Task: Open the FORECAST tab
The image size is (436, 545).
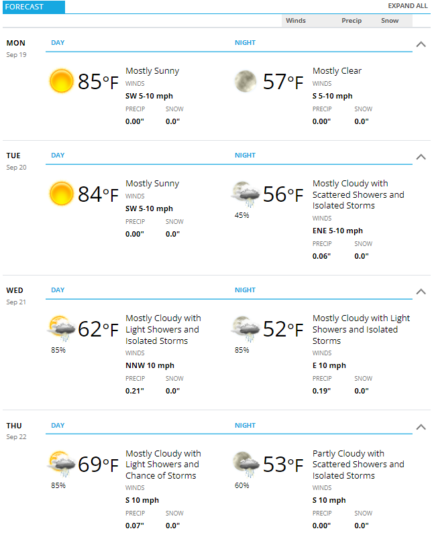Action: click(x=34, y=7)
